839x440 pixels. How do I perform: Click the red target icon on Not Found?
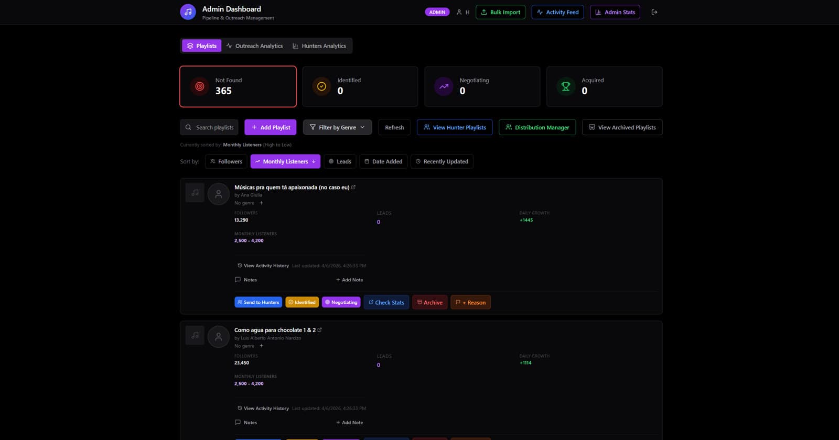(200, 86)
